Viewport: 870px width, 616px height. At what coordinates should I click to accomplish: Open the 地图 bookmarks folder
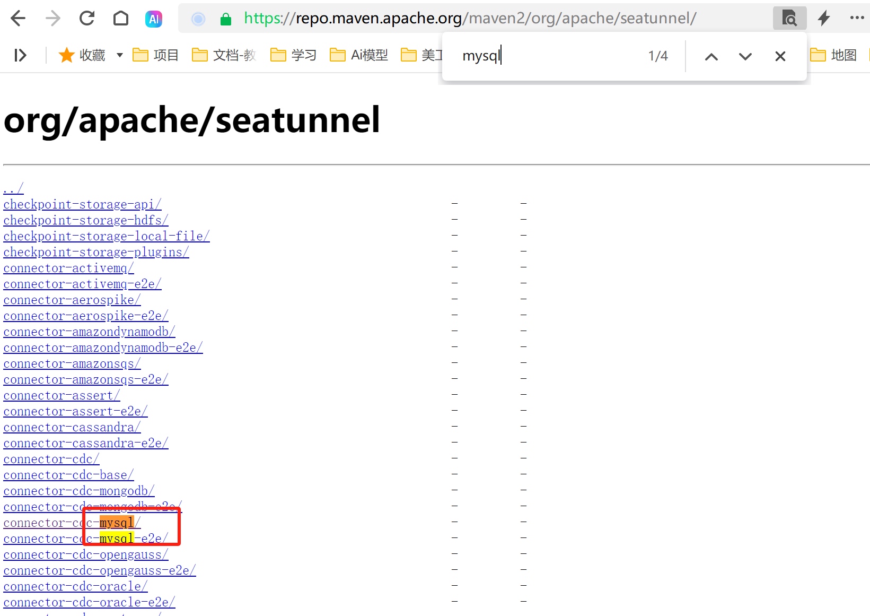coord(834,55)
